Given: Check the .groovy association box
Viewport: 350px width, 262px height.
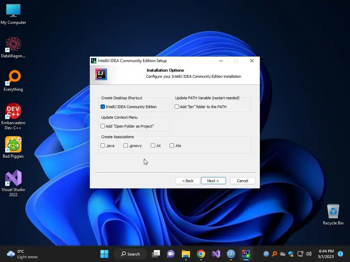Looking at the screenshot, I should coord(126,145).
